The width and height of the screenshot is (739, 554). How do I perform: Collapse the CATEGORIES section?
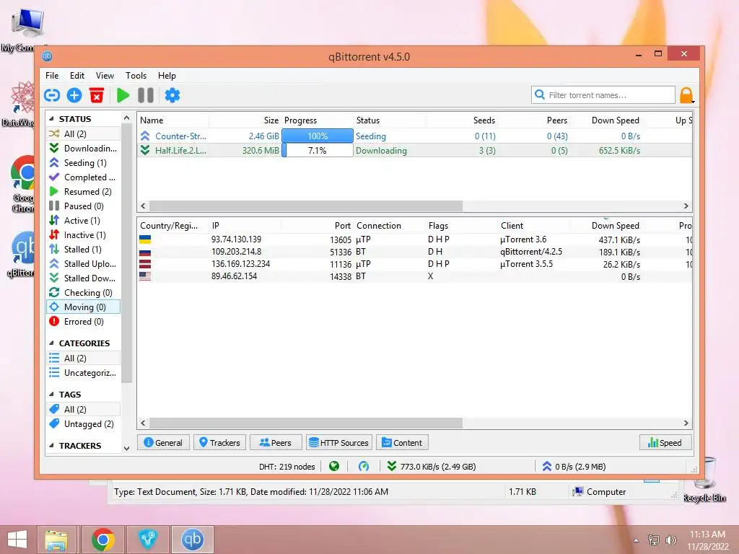[51, 343]
